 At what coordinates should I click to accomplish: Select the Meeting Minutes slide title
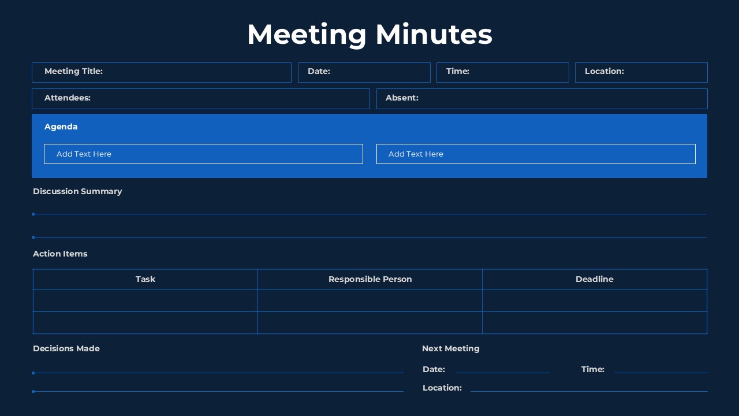[369, 35]
